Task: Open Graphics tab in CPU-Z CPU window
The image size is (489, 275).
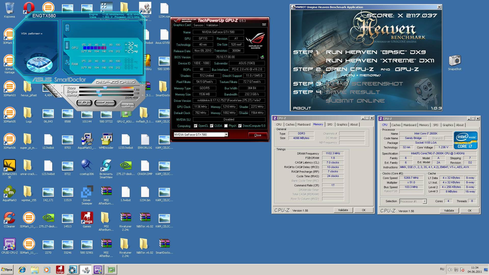Action: point(448,125)
